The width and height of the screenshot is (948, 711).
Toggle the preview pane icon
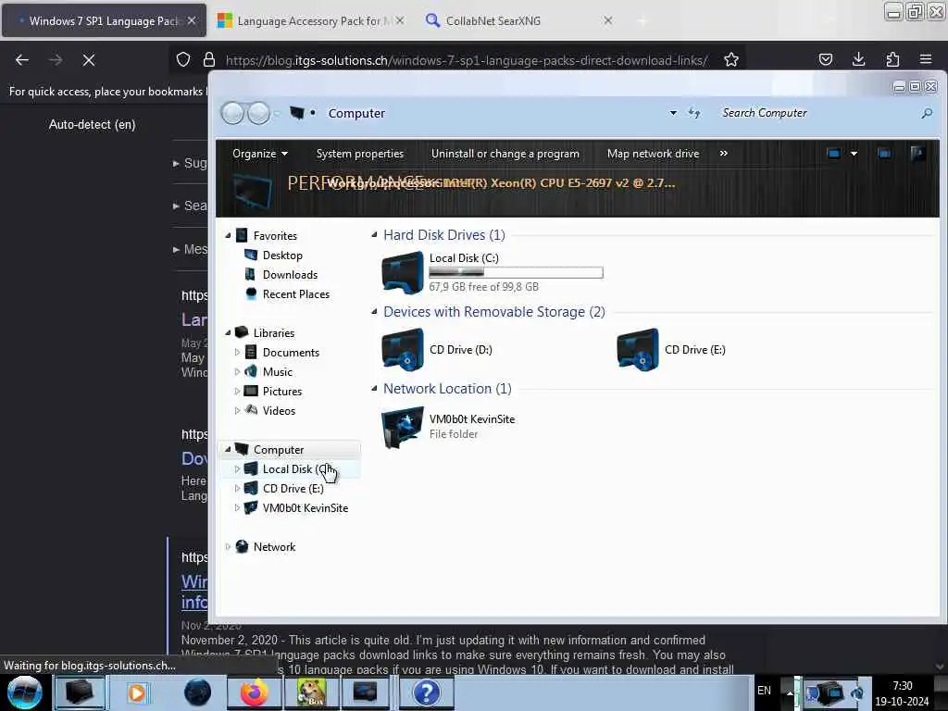[x=884, y=154]
